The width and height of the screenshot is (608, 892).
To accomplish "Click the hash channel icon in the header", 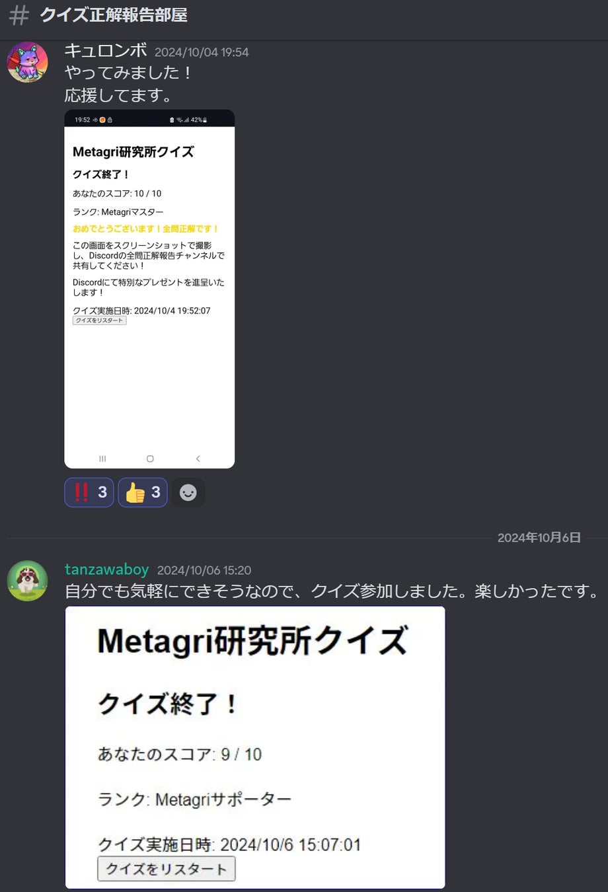I will coord(19,15).
